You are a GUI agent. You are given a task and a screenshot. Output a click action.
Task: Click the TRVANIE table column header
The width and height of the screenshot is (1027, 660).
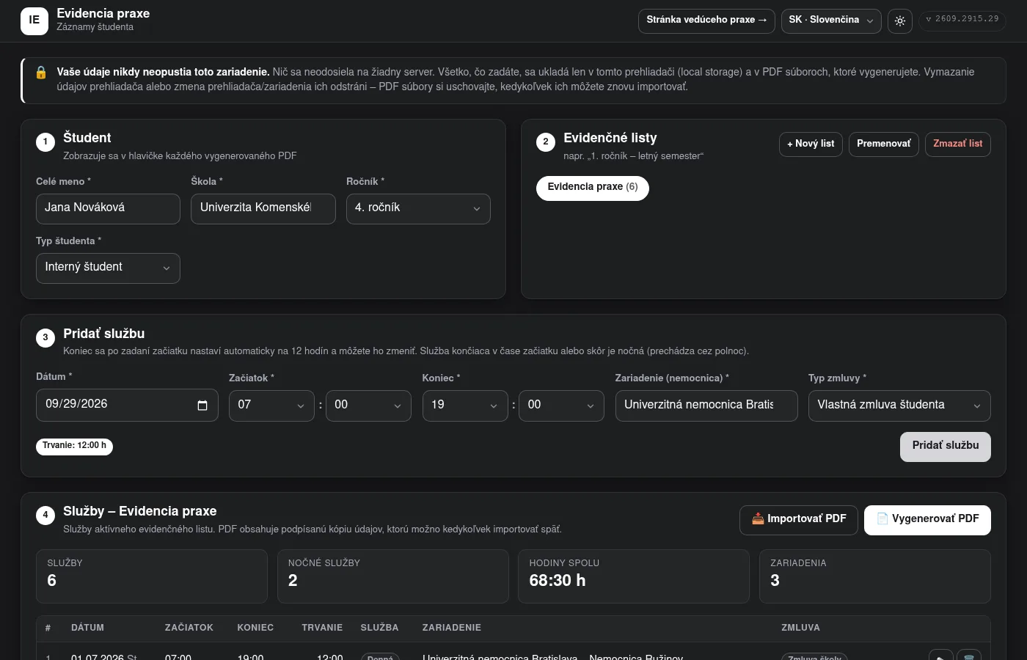click(x=322, y=628)
